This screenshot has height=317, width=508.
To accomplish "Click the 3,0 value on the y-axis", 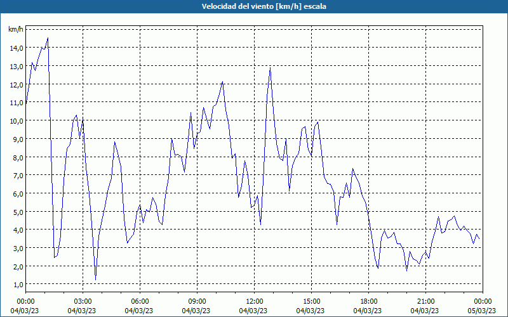I will pyautogui.click(x=18, y=248).
